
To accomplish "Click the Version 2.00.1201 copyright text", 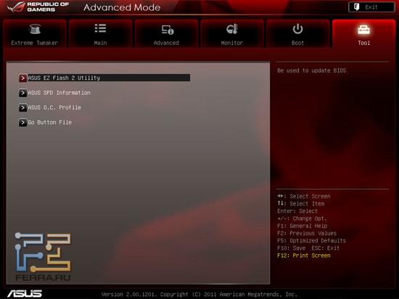I will pyautogui.click(x=199, y=294).
